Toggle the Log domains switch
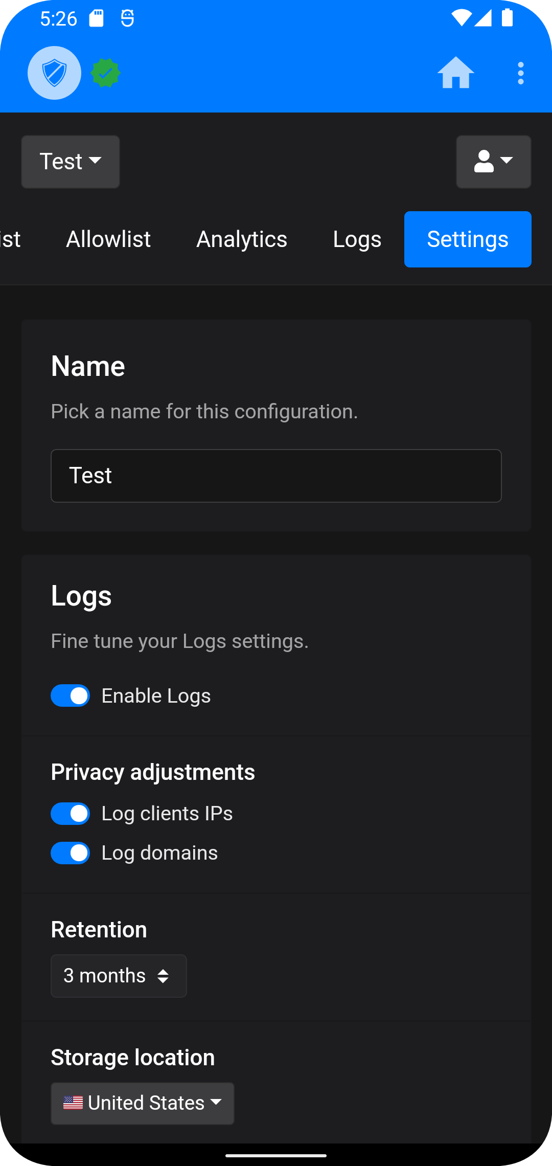The width and height of the screenshot is (552, 1166). pos(71,853)
